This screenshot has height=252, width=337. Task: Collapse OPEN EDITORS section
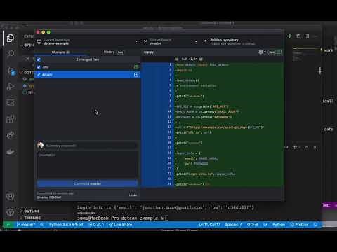(x=27, y=45)
